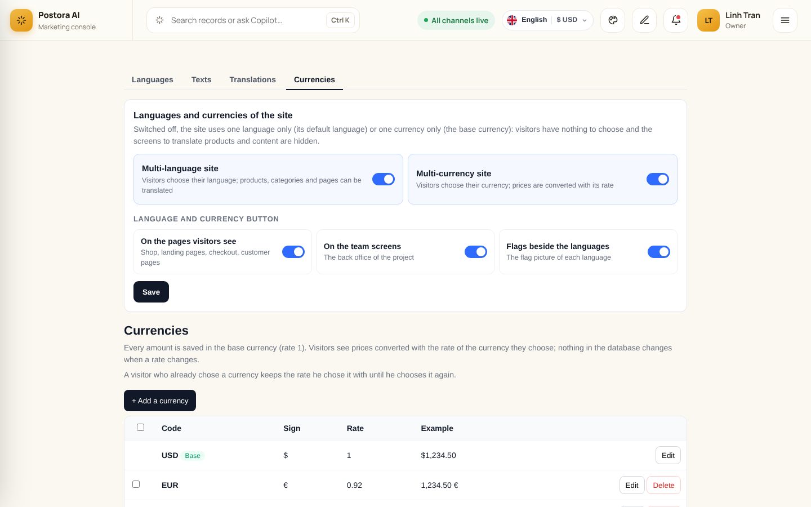811x507 pixels.
Task: Click the Copilot sparkle icon in search
Action: [x=160, y=20]
